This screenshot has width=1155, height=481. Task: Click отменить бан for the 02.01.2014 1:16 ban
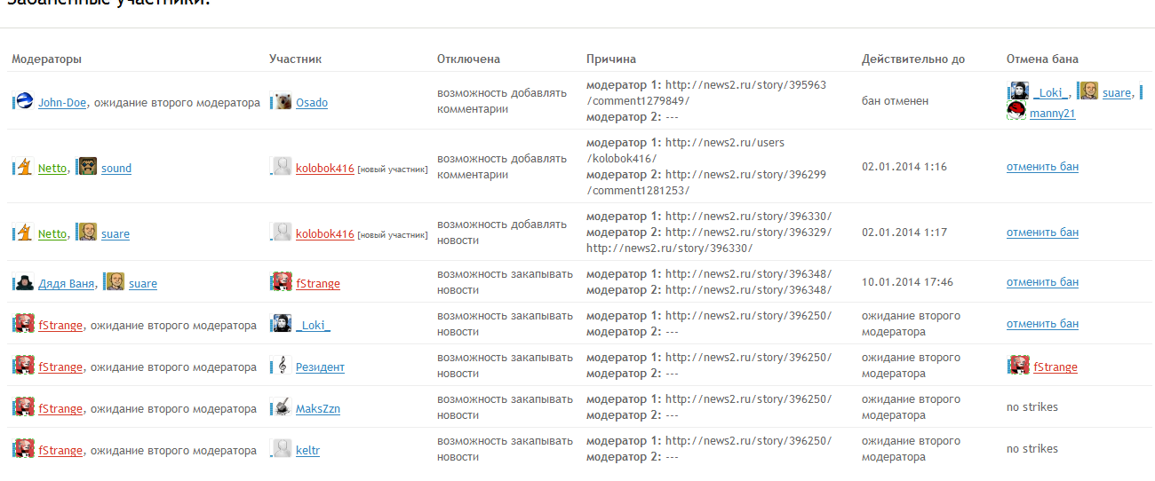click(1042, 166)
